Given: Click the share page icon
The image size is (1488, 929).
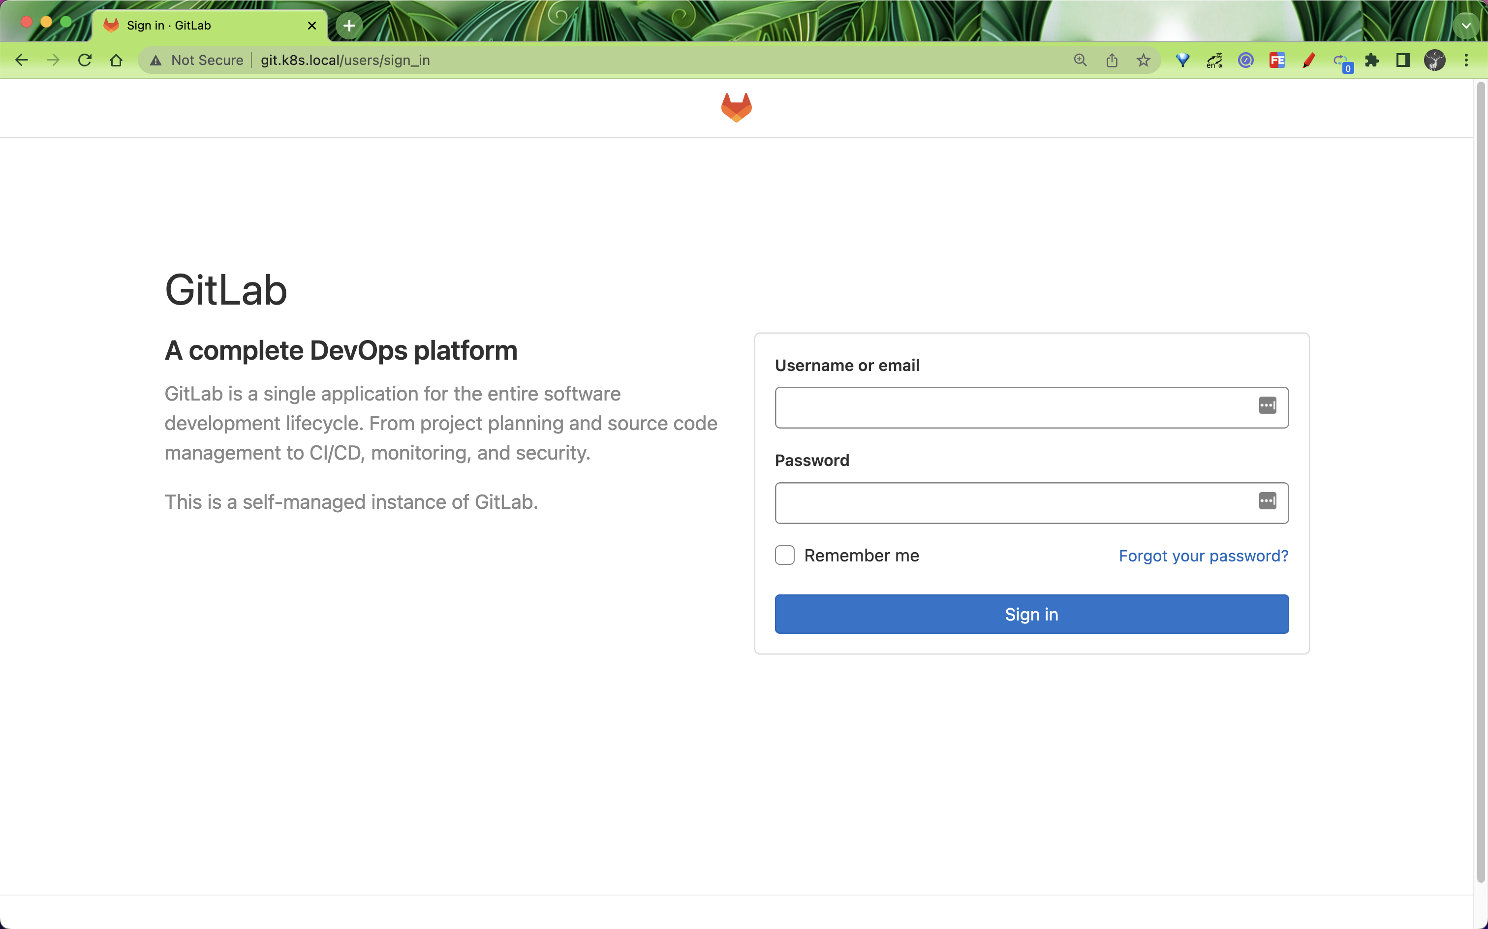Looking at the screenshot, I should tap(1112, 60).
